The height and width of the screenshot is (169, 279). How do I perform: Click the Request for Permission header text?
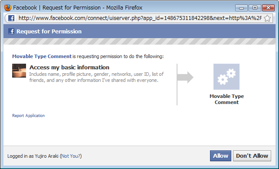pyautogui.click(x=49, y=32)
